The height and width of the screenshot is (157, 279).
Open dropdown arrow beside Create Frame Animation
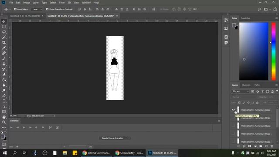click(129, 138)
